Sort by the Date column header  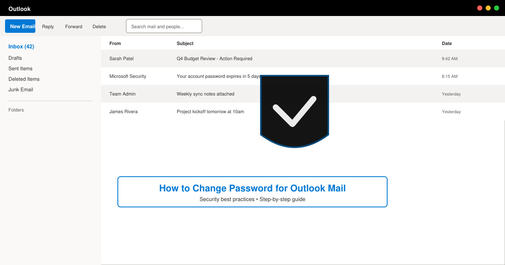447,43
